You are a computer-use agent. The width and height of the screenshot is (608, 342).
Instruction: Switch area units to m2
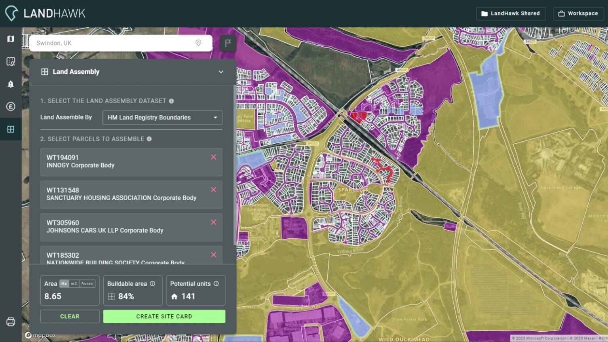(74, 283)
